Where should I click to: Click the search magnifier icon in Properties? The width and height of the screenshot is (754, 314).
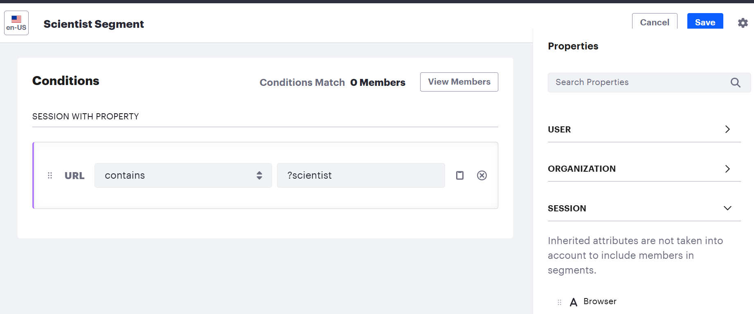pos(735,83)
